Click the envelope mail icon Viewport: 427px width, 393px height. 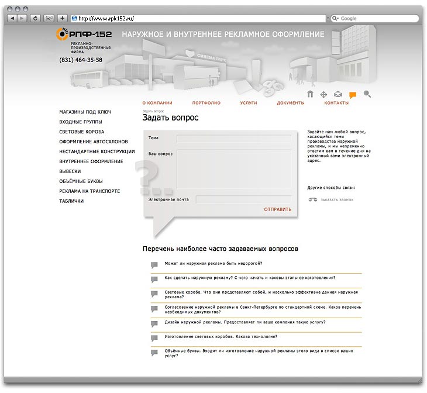point(338,94)
